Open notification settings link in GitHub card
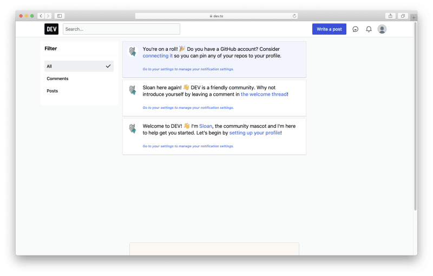The width and height of the screenshot is (433, 276). (x=188, y=69)
